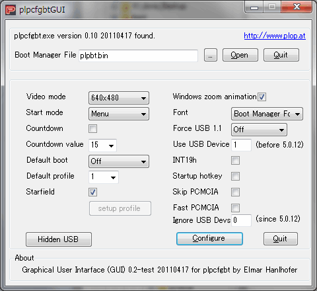Screen dimensions: 317x291
Task: Click the "Startup hotkey" label
Action: [x=197, y=176]
